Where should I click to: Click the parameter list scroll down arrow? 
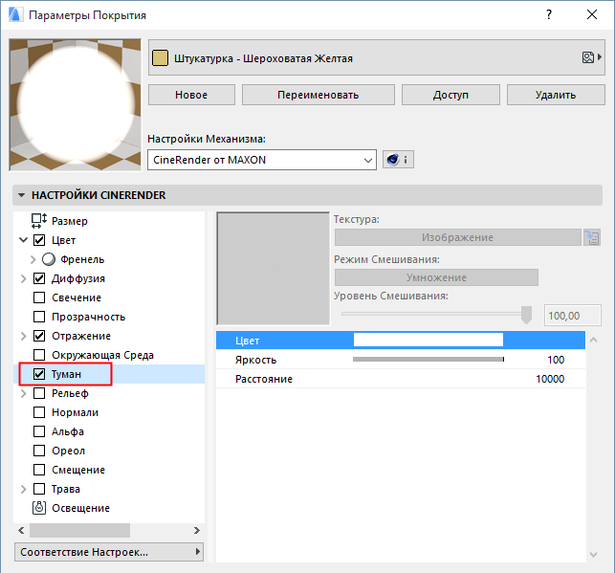tap(593, 554)
